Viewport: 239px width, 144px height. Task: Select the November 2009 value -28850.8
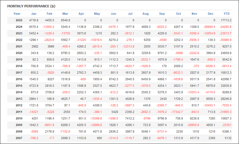(x=193, y=125)
